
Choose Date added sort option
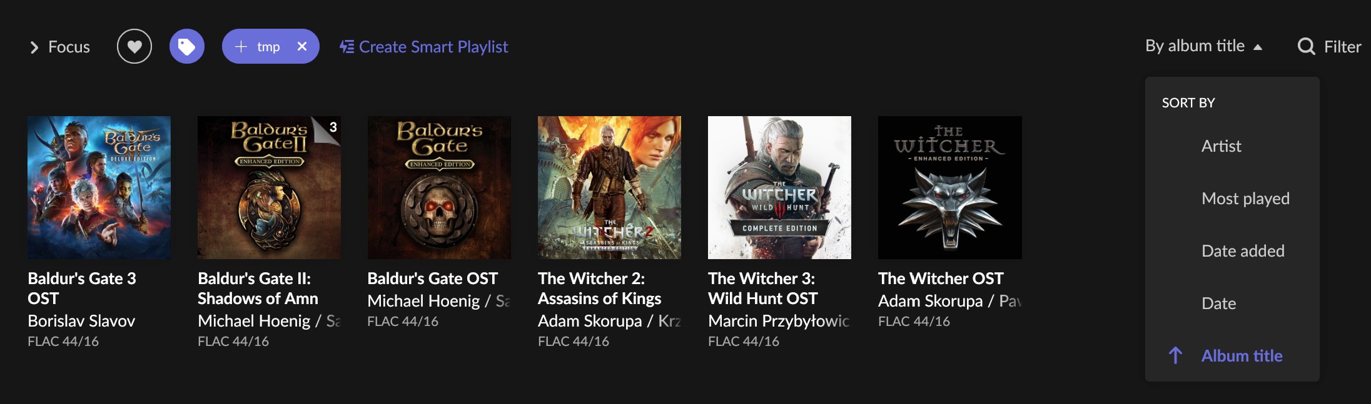[1243, 251]
